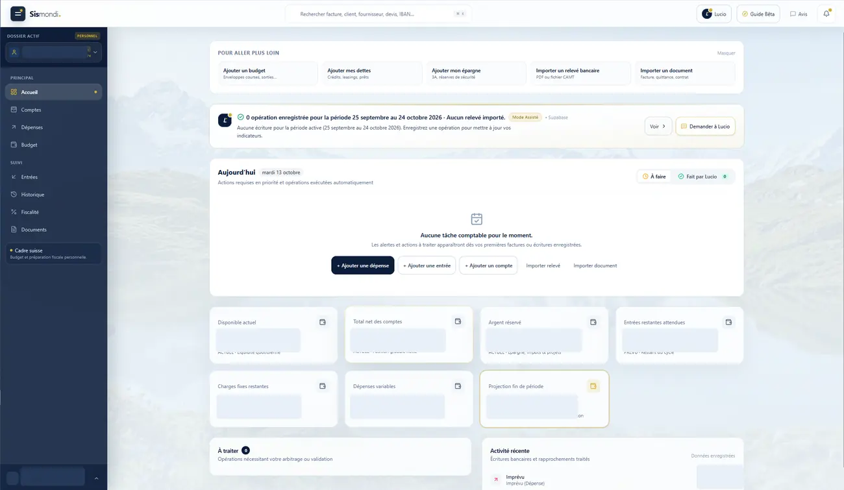Click the Voir button in the status banner
The width and height of the screenshot is (844, 490).
pyautogui.click(x=658, y=126)
